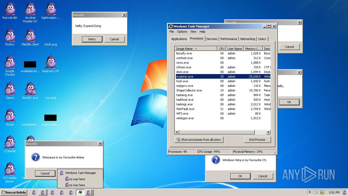Select Google Chrome desktop shortcut

tap(10, 66)
